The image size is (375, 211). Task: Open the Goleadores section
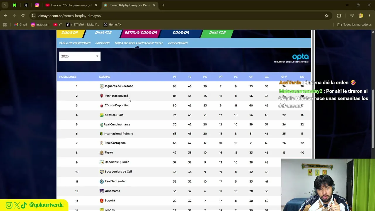[178, 43]
